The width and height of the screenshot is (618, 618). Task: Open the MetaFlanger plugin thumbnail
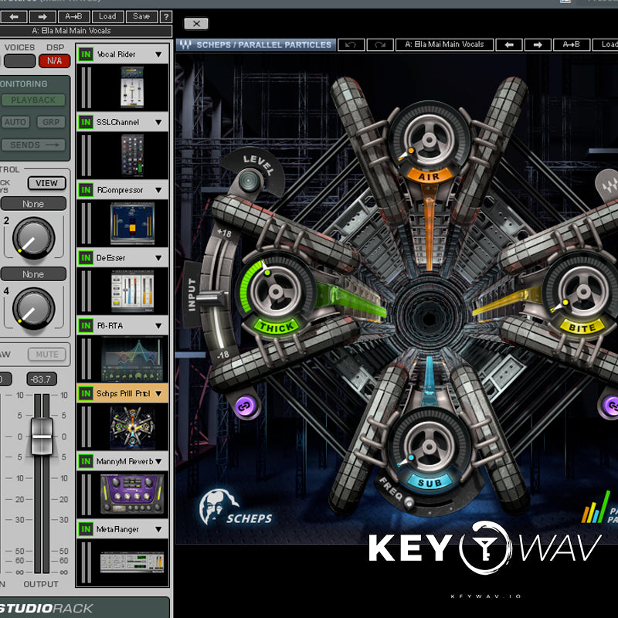pyautogui.click(x=132, y=562)
